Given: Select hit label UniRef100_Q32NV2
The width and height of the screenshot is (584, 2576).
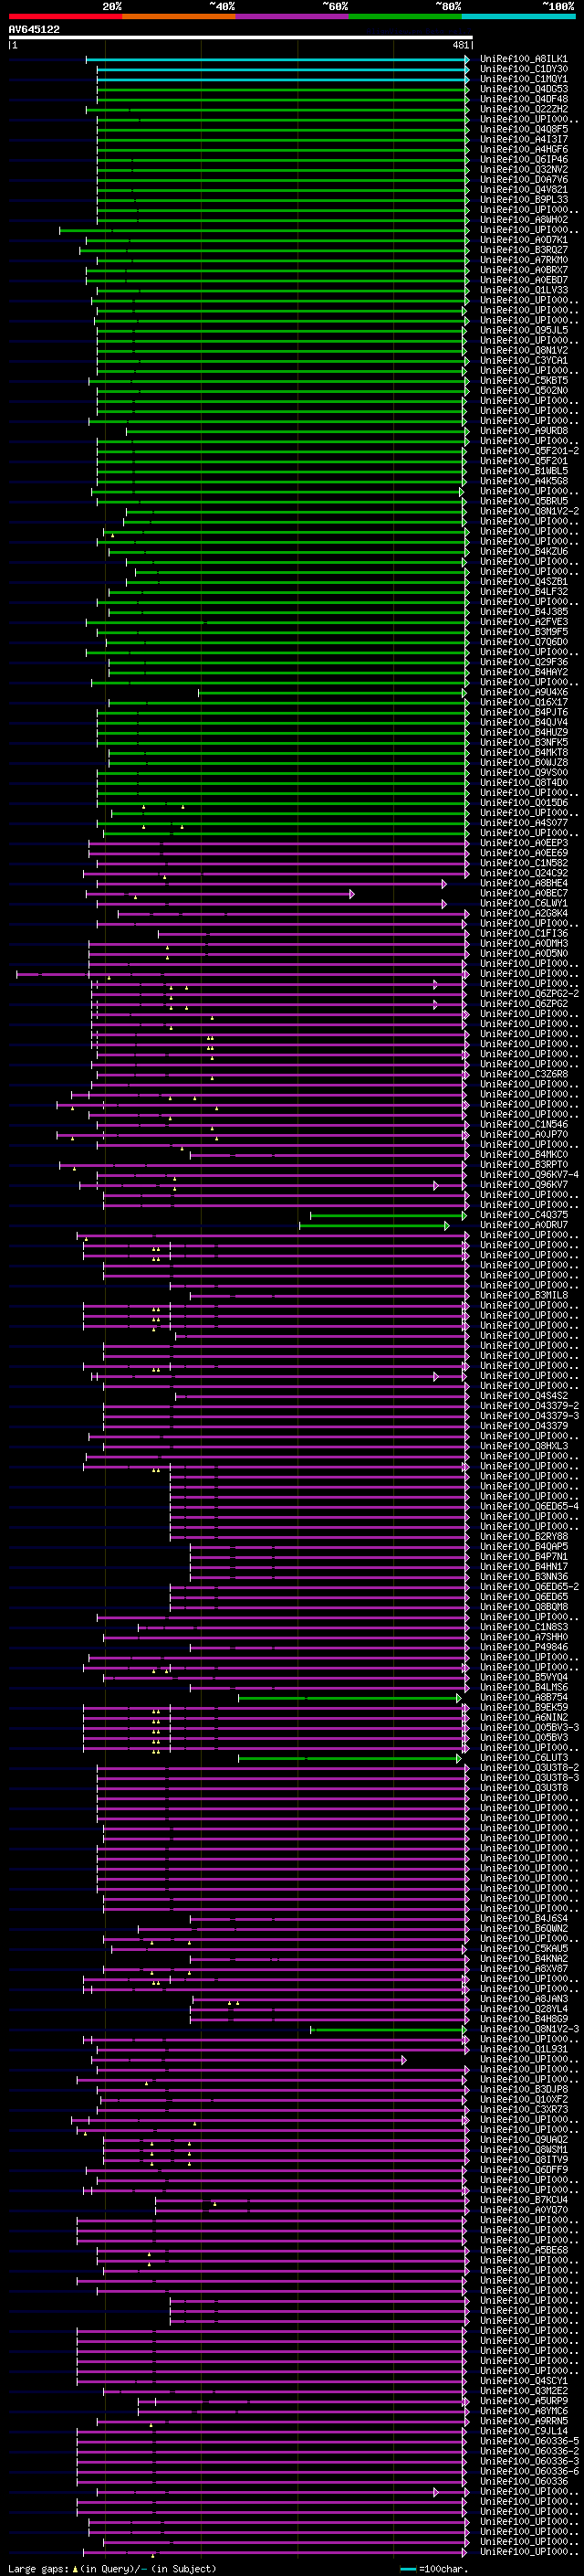Looking at the screenshot, I should [523, 170].
